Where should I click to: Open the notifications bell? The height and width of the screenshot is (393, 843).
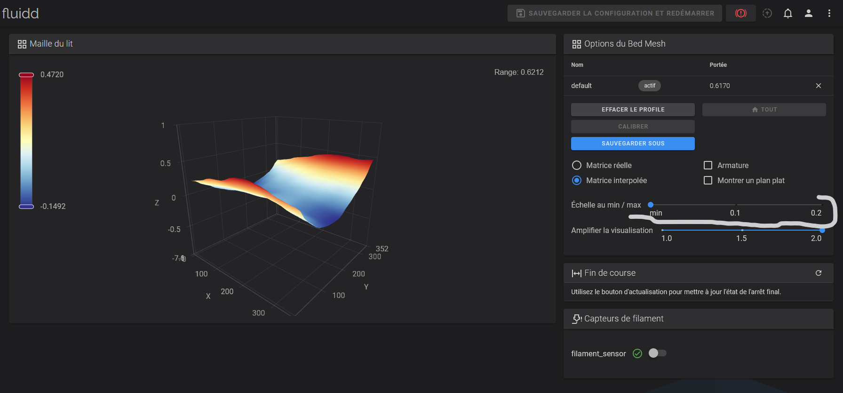(x=788, y=13)
